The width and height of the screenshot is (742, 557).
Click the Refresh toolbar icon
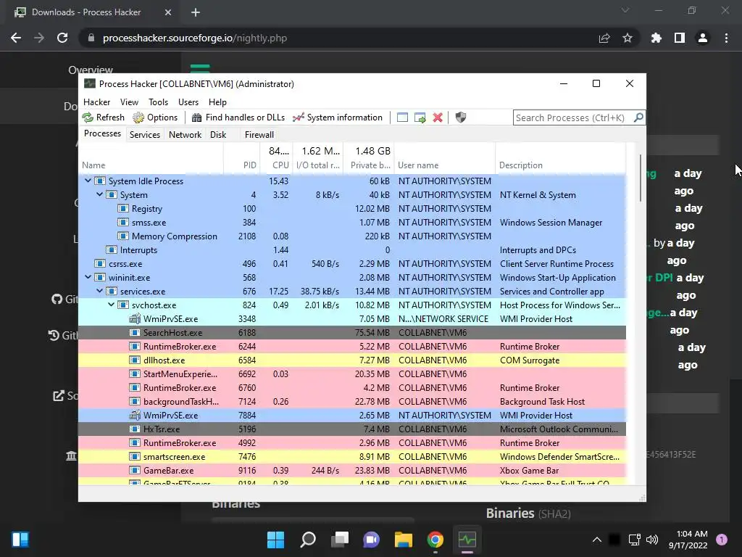click(x=88, y=117)
